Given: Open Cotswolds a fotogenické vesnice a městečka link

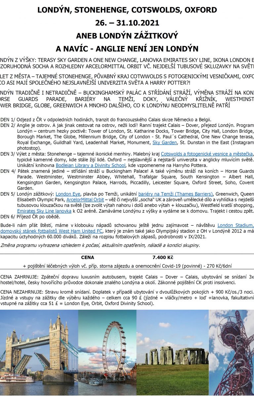Looking at the screenshot, I should tap(207, 154).
